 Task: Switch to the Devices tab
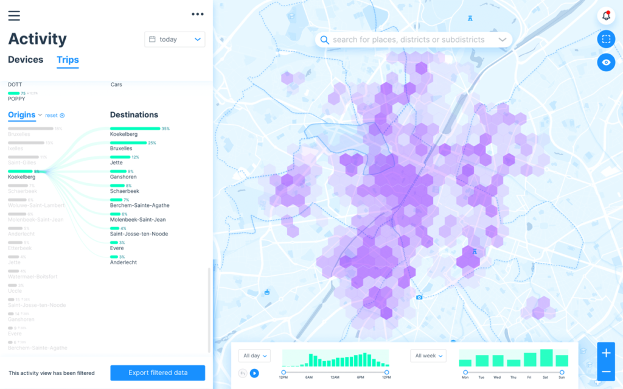tap(26, 60)
